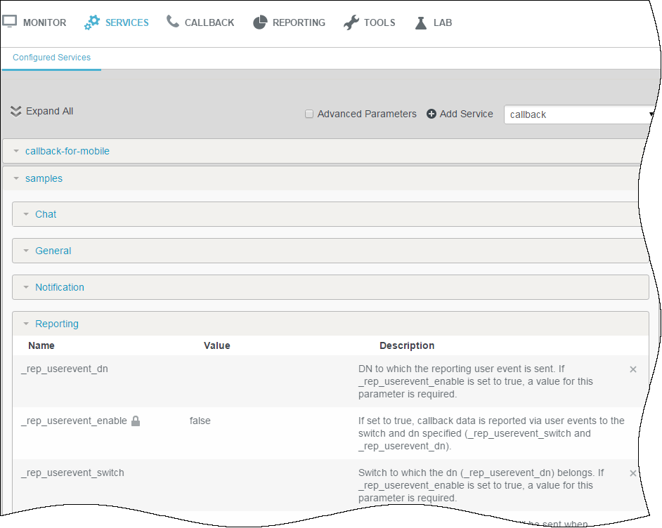
Task: Click the Callback phone icon
Action: [173, 22]
